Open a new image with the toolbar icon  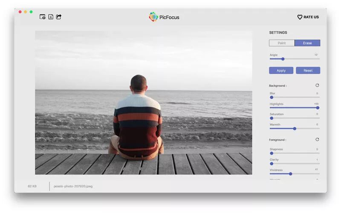[42, 17]
